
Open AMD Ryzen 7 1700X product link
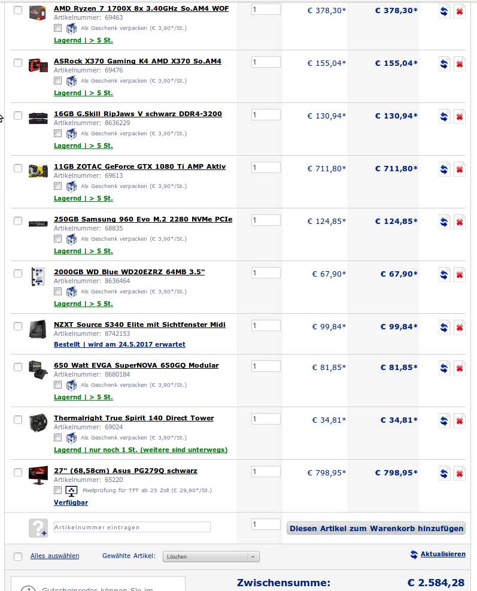(x=141, y=8)
